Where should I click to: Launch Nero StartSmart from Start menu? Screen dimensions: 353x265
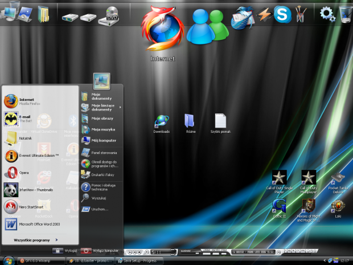click(40, 207)
